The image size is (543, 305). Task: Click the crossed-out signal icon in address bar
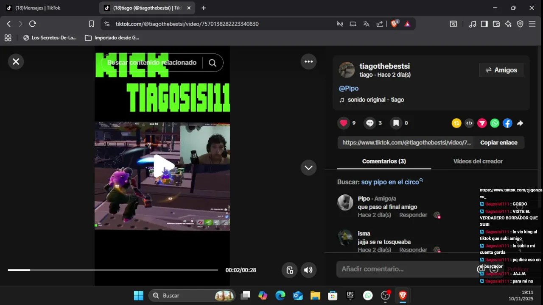tap(340, 24)
